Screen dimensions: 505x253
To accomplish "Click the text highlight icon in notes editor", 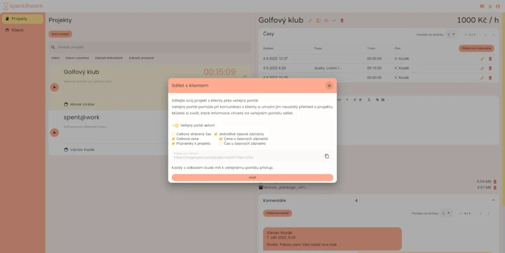I will [361, 100].
